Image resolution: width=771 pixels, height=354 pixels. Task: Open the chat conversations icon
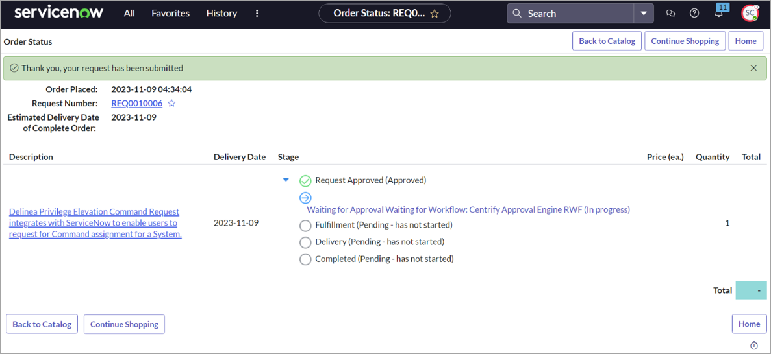point(670,14)
